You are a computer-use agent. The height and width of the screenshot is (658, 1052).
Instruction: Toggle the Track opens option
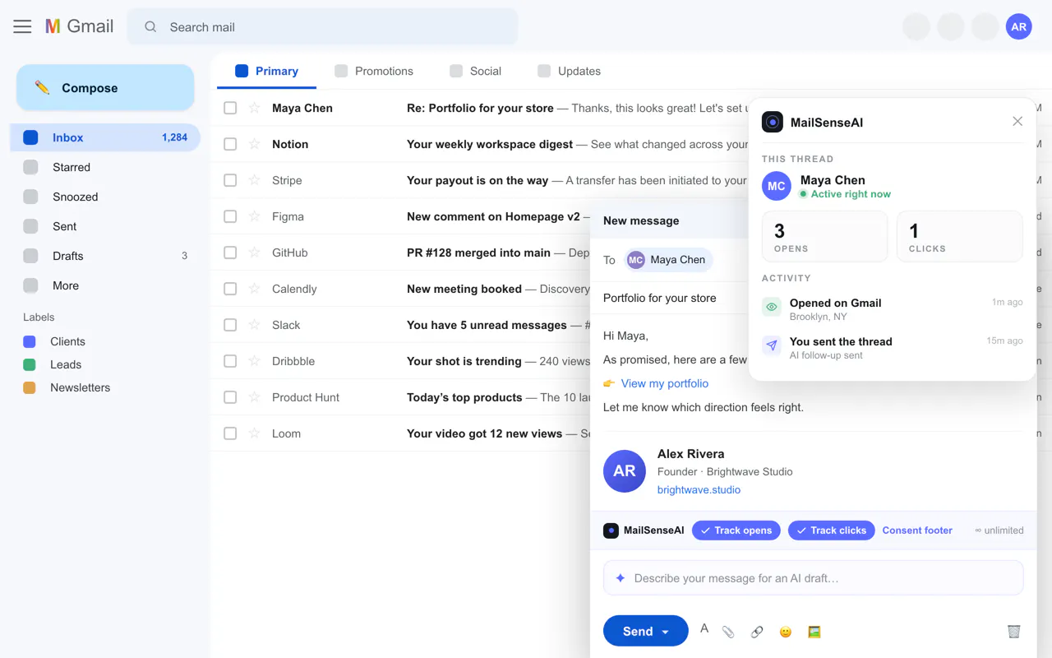[736, 531]
